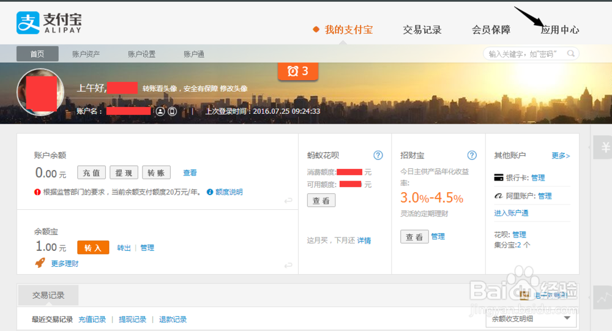Open 详情 link in 花呗 panel
Image resolution: width=612 pixels, height=331 pixels.
[x=364, y=240]
